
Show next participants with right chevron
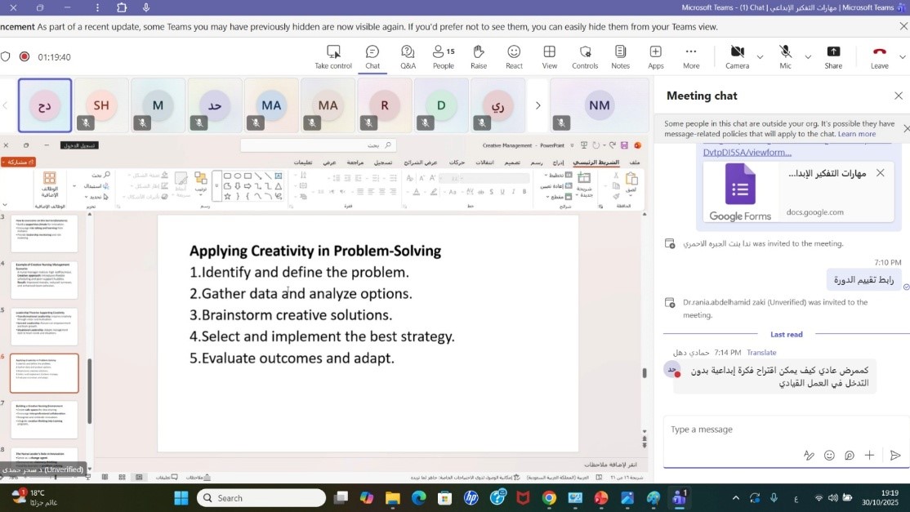(x=538, y=105)
